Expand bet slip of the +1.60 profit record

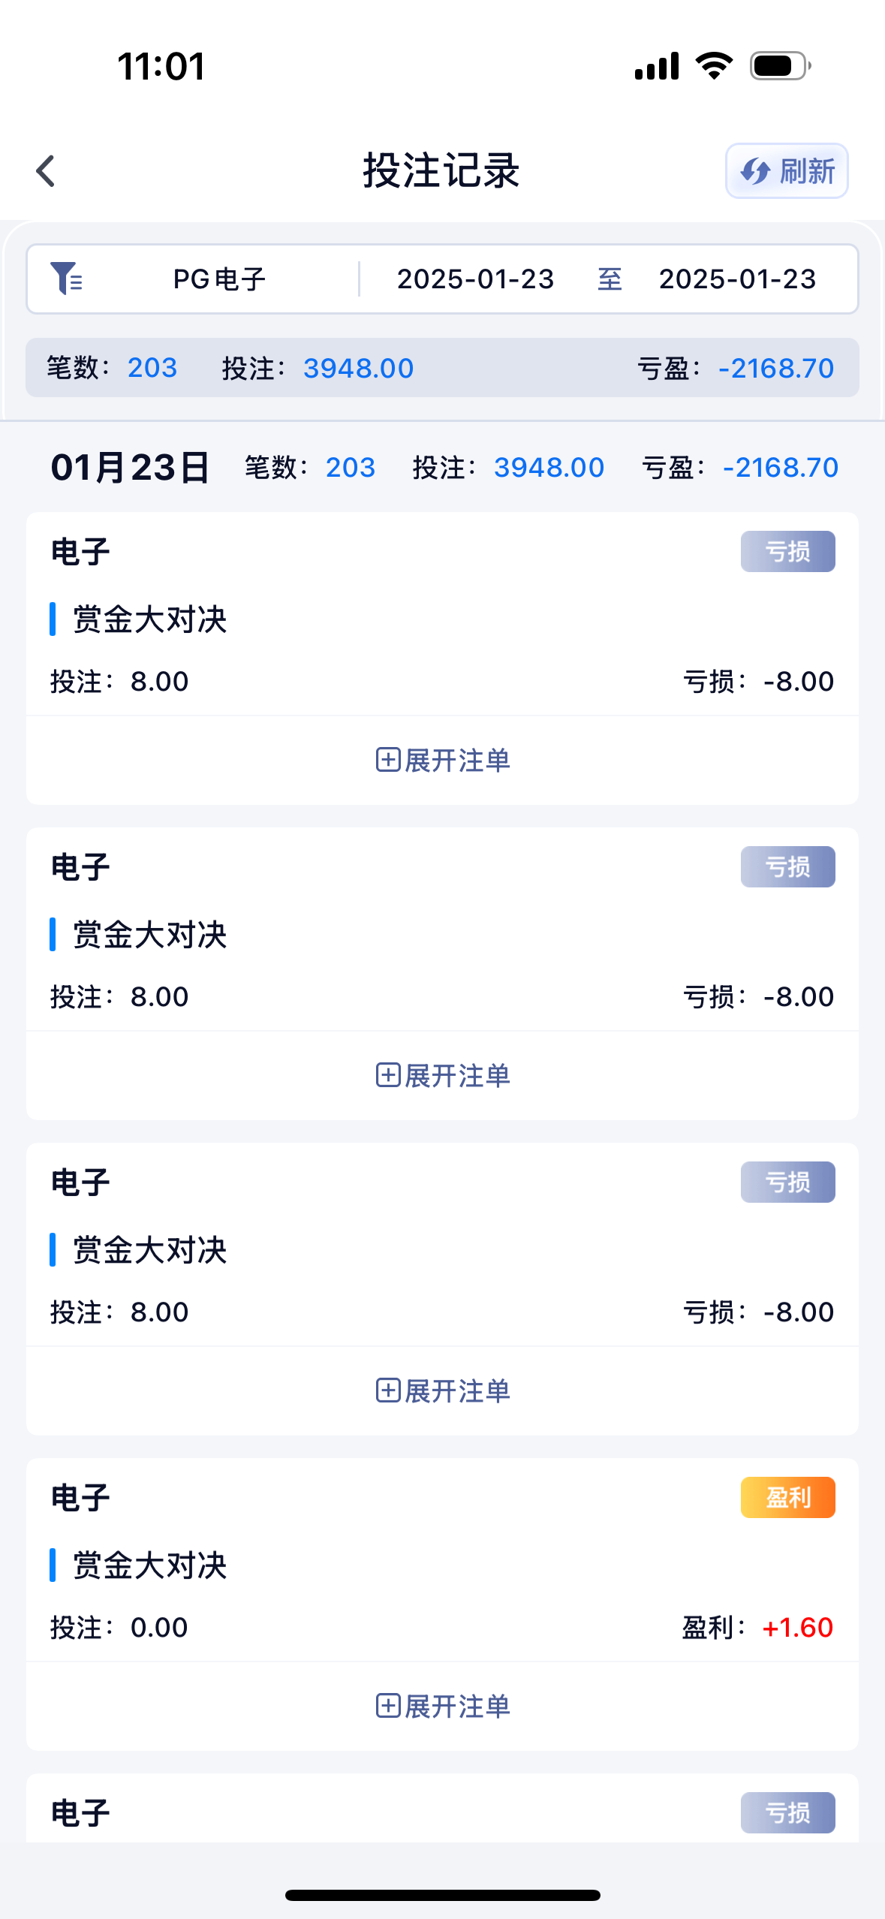pyautogui.click(x=443, y=1706)
